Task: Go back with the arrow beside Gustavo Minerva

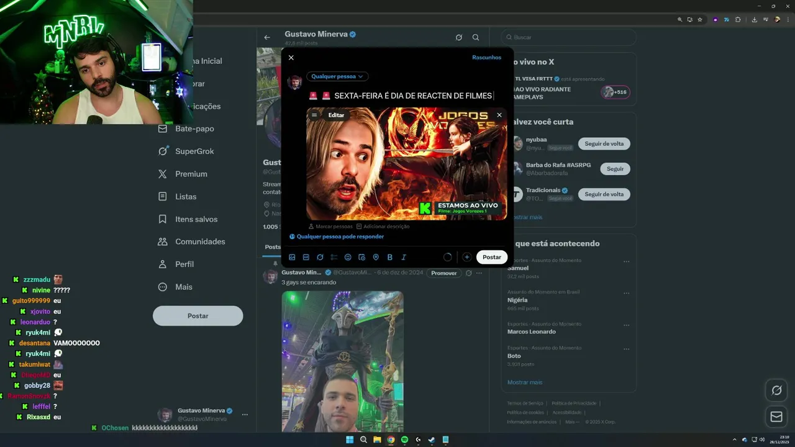Action: [x=267, y=37]
